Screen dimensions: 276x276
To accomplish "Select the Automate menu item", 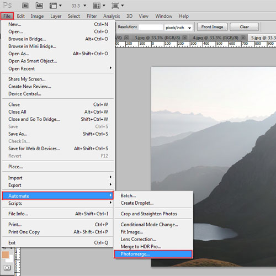I will pyautogui.click(x=58, y=196).
